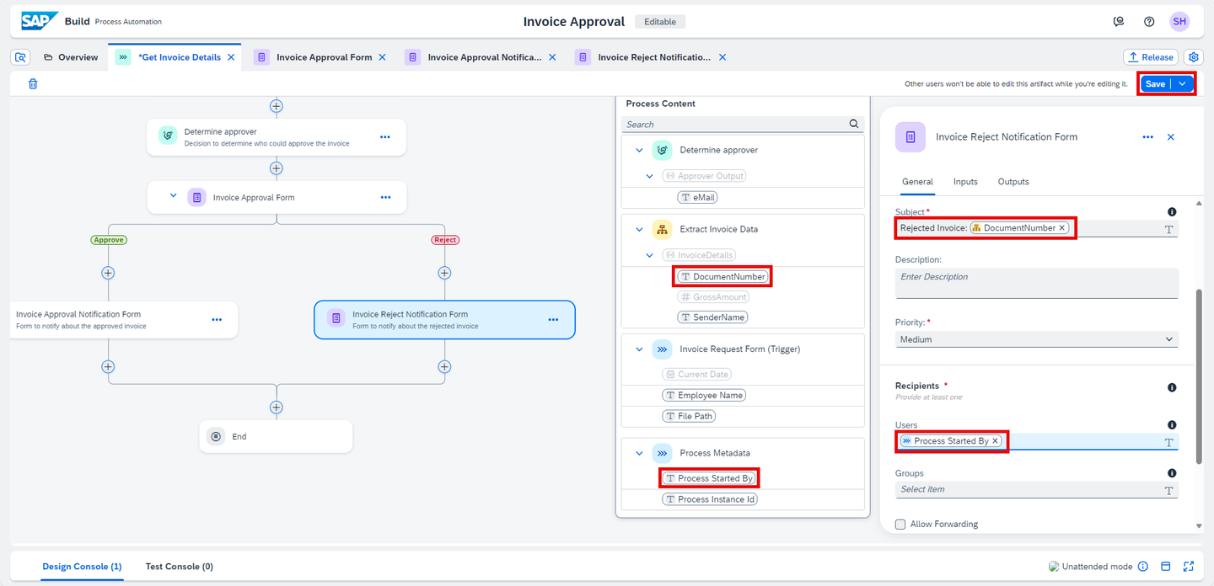Collapse Invoice Request Form (Trigger) section

pos(639,349)
